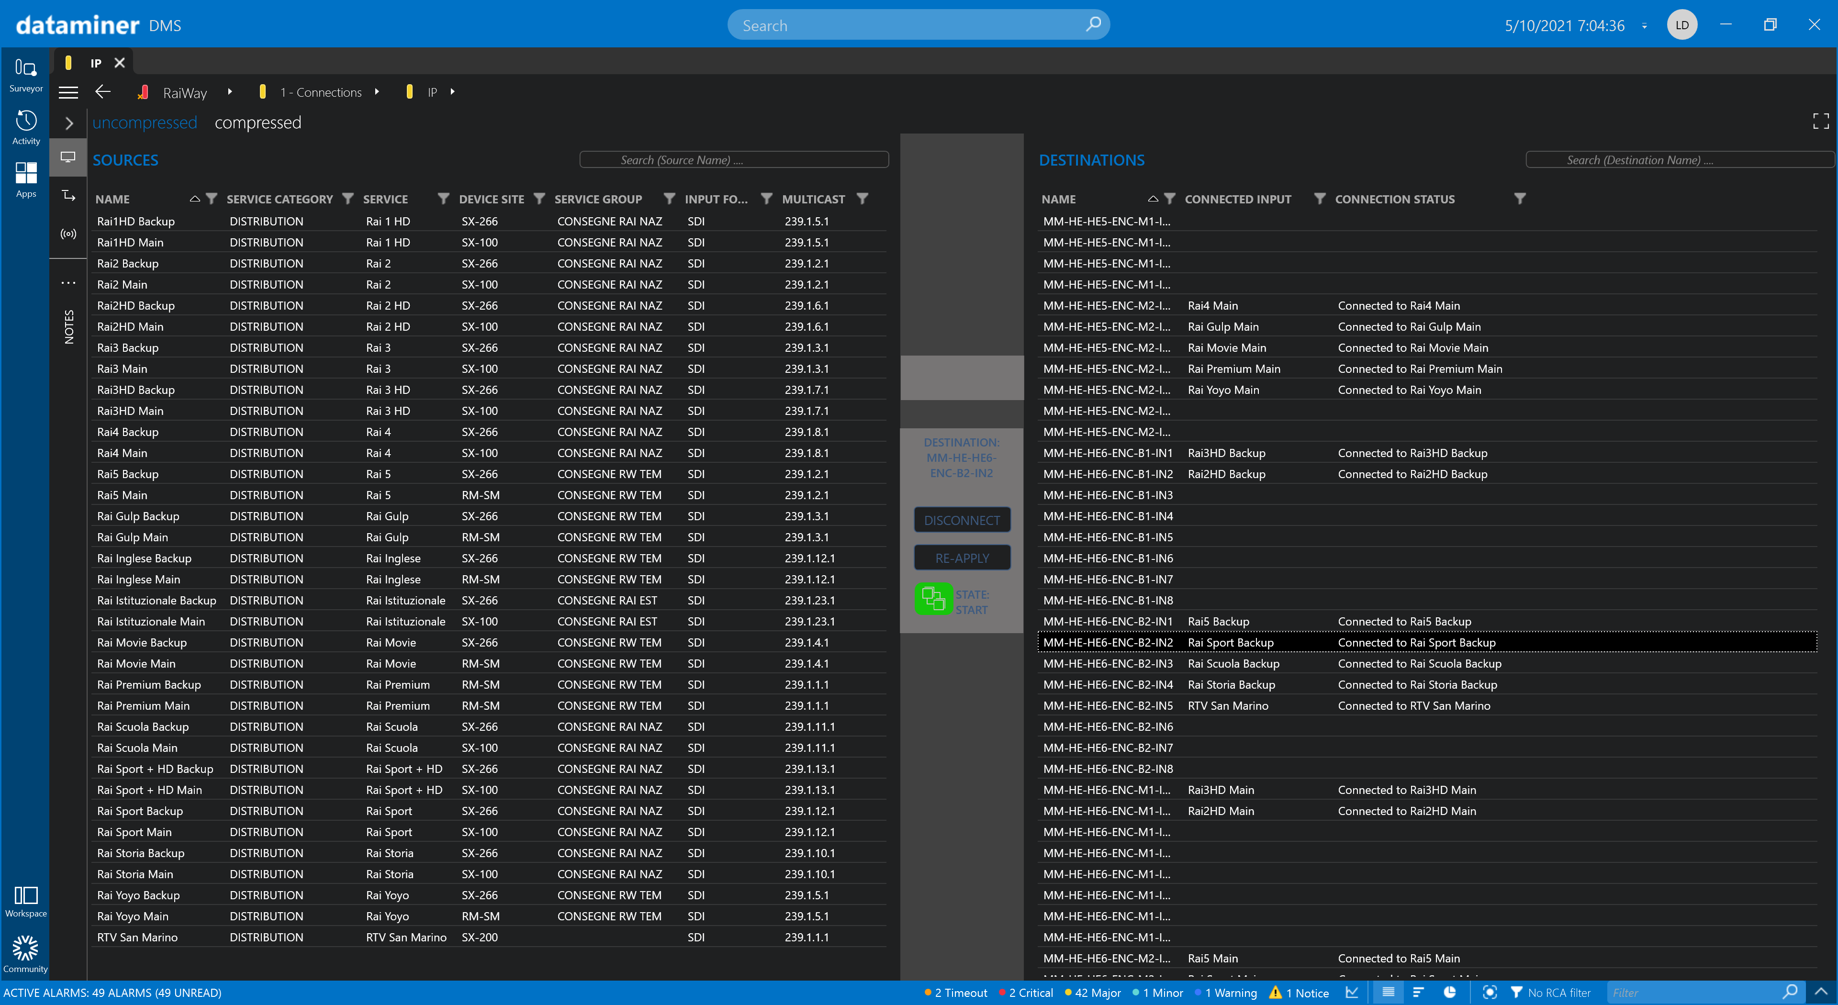1838x1005 pixels.
Task: Filter sources by NAME column funnel
Action: (x=211, y=198)
